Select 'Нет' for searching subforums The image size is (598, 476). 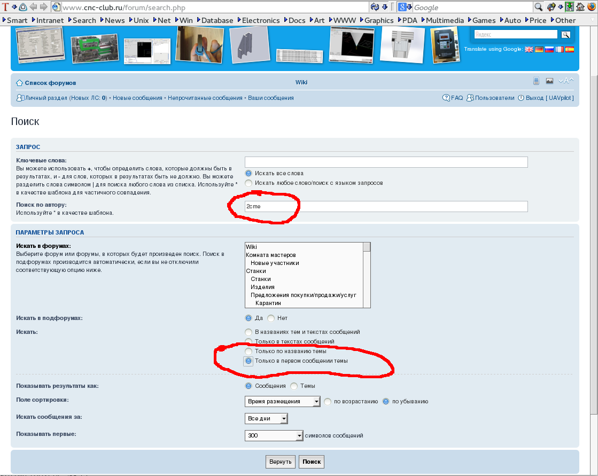pos(271,318)
